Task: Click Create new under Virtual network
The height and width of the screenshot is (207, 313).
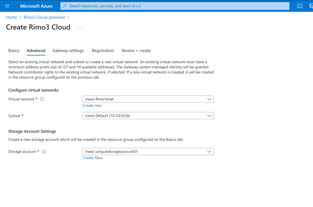Action: 92,106
